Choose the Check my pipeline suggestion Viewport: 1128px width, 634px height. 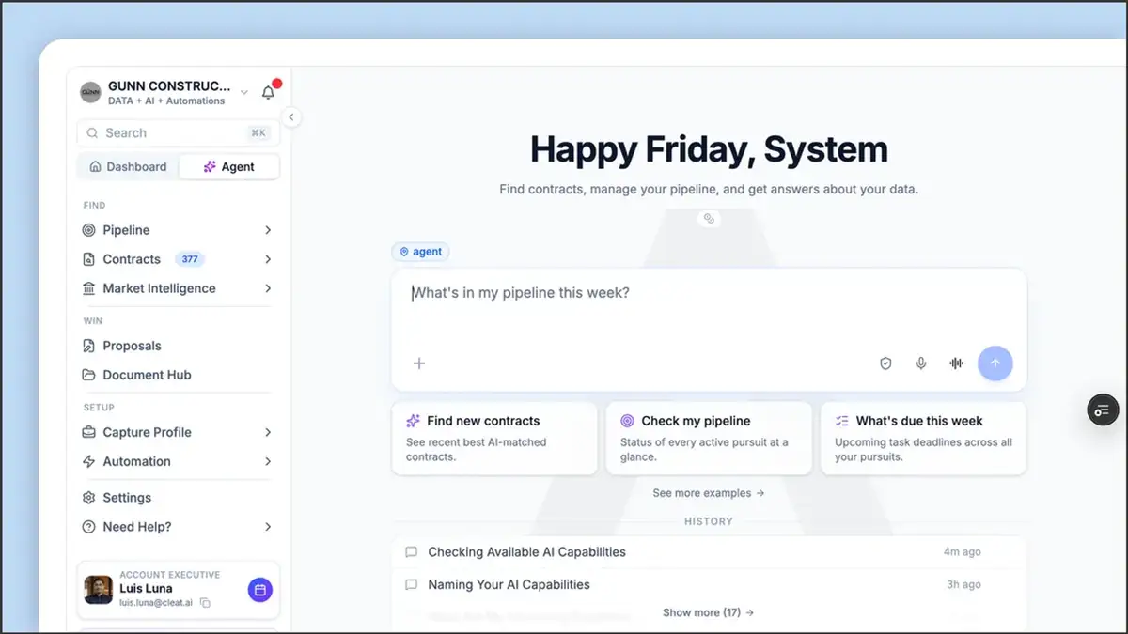coord(709,439)
